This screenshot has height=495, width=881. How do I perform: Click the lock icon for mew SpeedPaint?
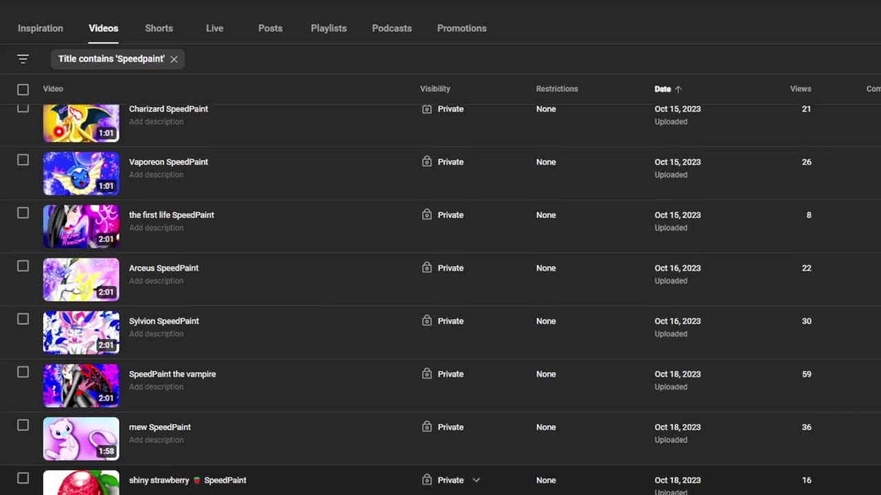coord(427,427)
